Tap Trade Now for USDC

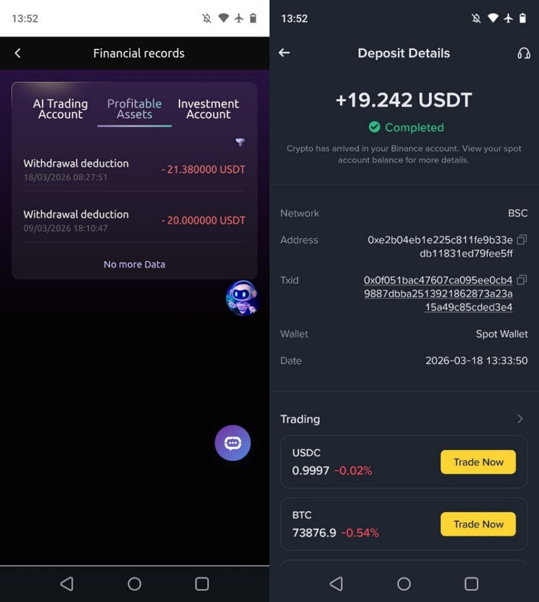pos(478,462)
